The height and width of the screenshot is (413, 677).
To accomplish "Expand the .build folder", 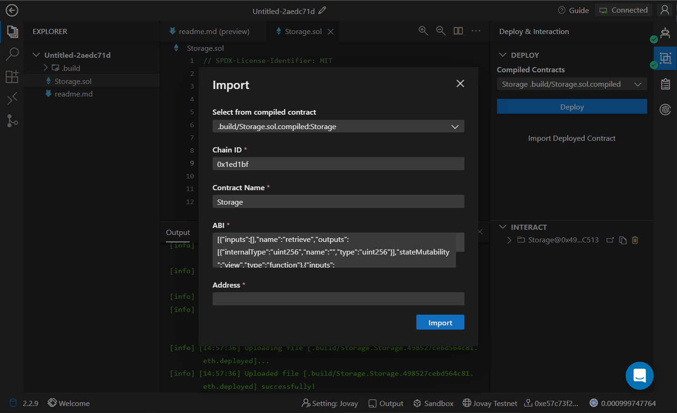I will (71, 68).
